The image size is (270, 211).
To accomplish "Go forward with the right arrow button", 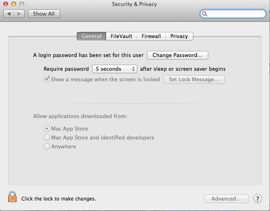I will [x=19, y=14].
